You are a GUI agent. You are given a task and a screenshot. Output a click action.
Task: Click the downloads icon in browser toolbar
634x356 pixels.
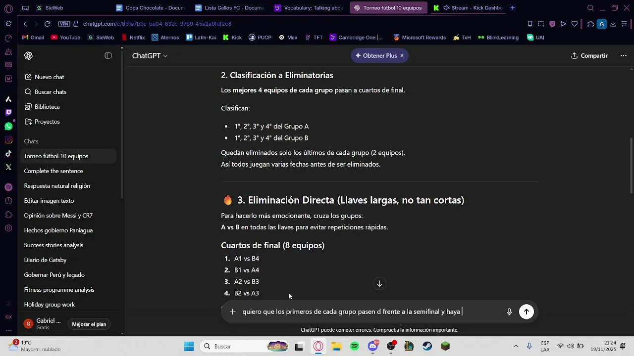(613, 24)
